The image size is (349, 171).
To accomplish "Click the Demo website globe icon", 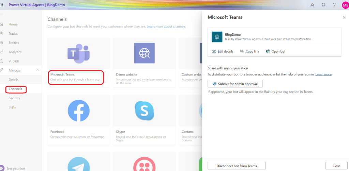I will pos(144,53).
